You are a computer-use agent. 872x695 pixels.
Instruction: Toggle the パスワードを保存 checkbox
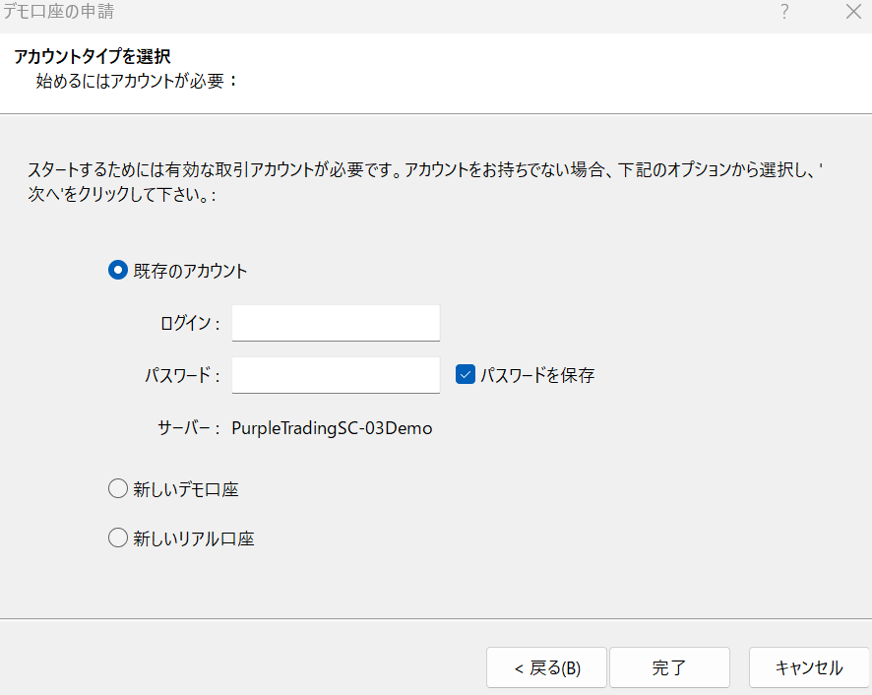click(465, 374)
